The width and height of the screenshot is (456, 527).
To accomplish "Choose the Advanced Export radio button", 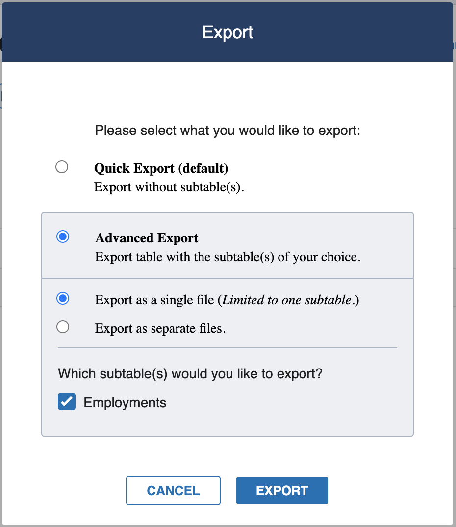I will point(63,237).
